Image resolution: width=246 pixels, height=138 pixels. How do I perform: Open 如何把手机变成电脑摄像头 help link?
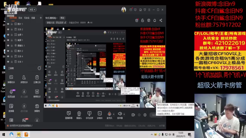[x=21, y=126]
